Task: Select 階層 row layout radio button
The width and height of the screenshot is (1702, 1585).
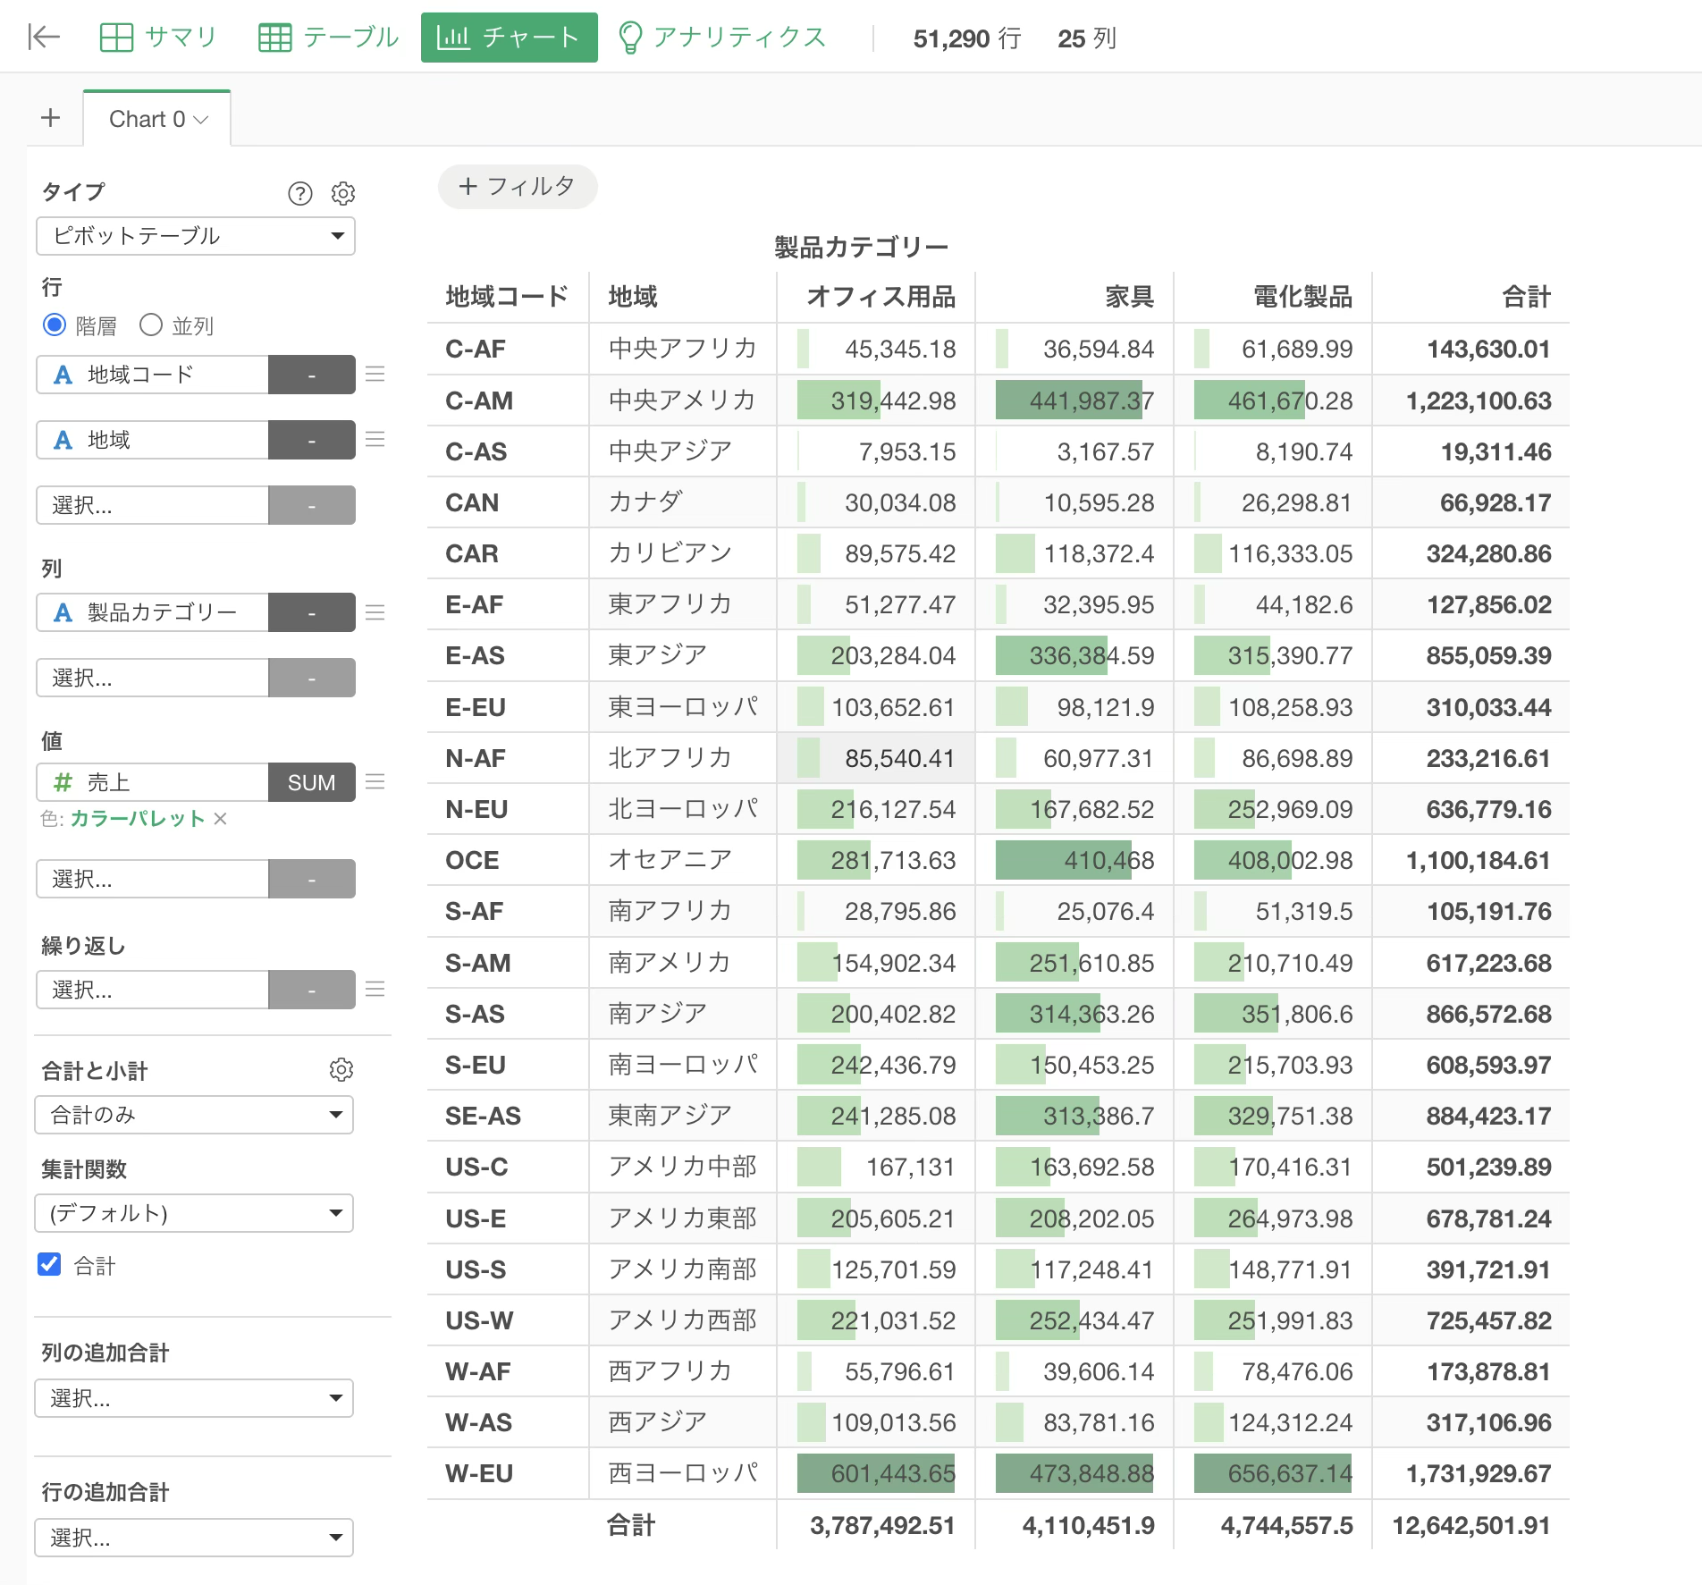Action: 55,325
